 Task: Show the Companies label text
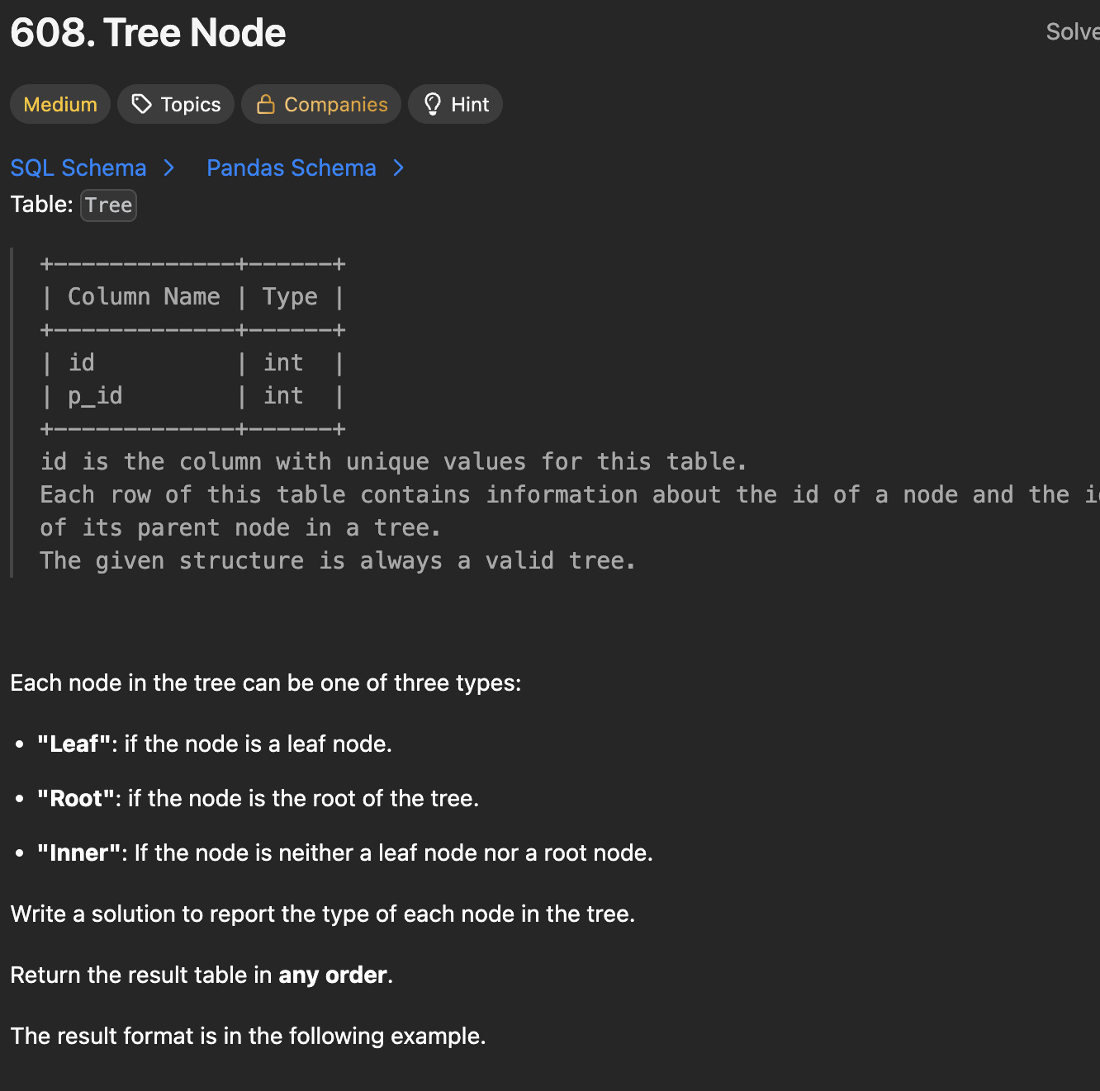(335, 105)
